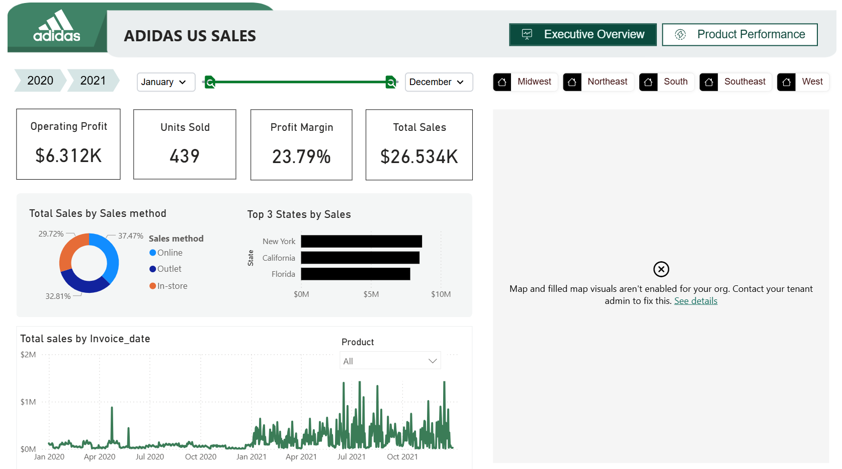Image resolution: width=842 pixels, height=469 pixels.
Task: Click the New York bar
Action: pos(361,242)
